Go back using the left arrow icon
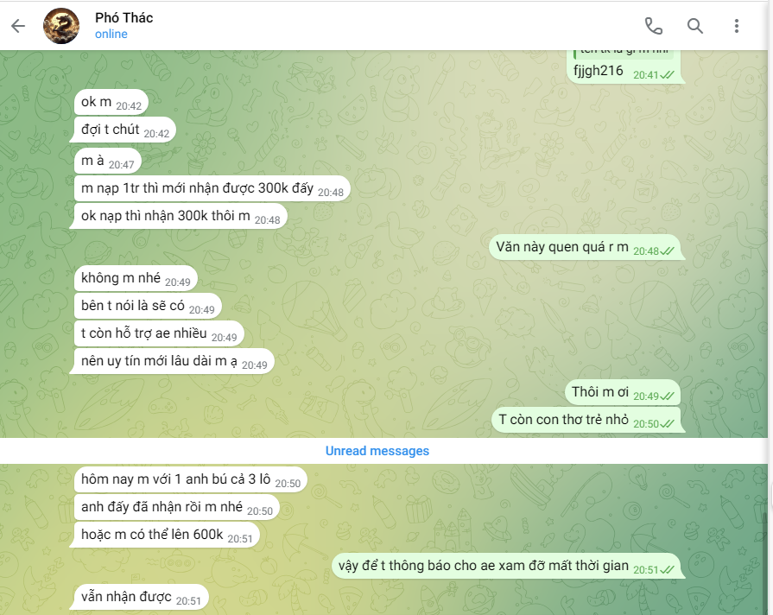Viewport: 773px width, 615px height. (x=18, y=26)
